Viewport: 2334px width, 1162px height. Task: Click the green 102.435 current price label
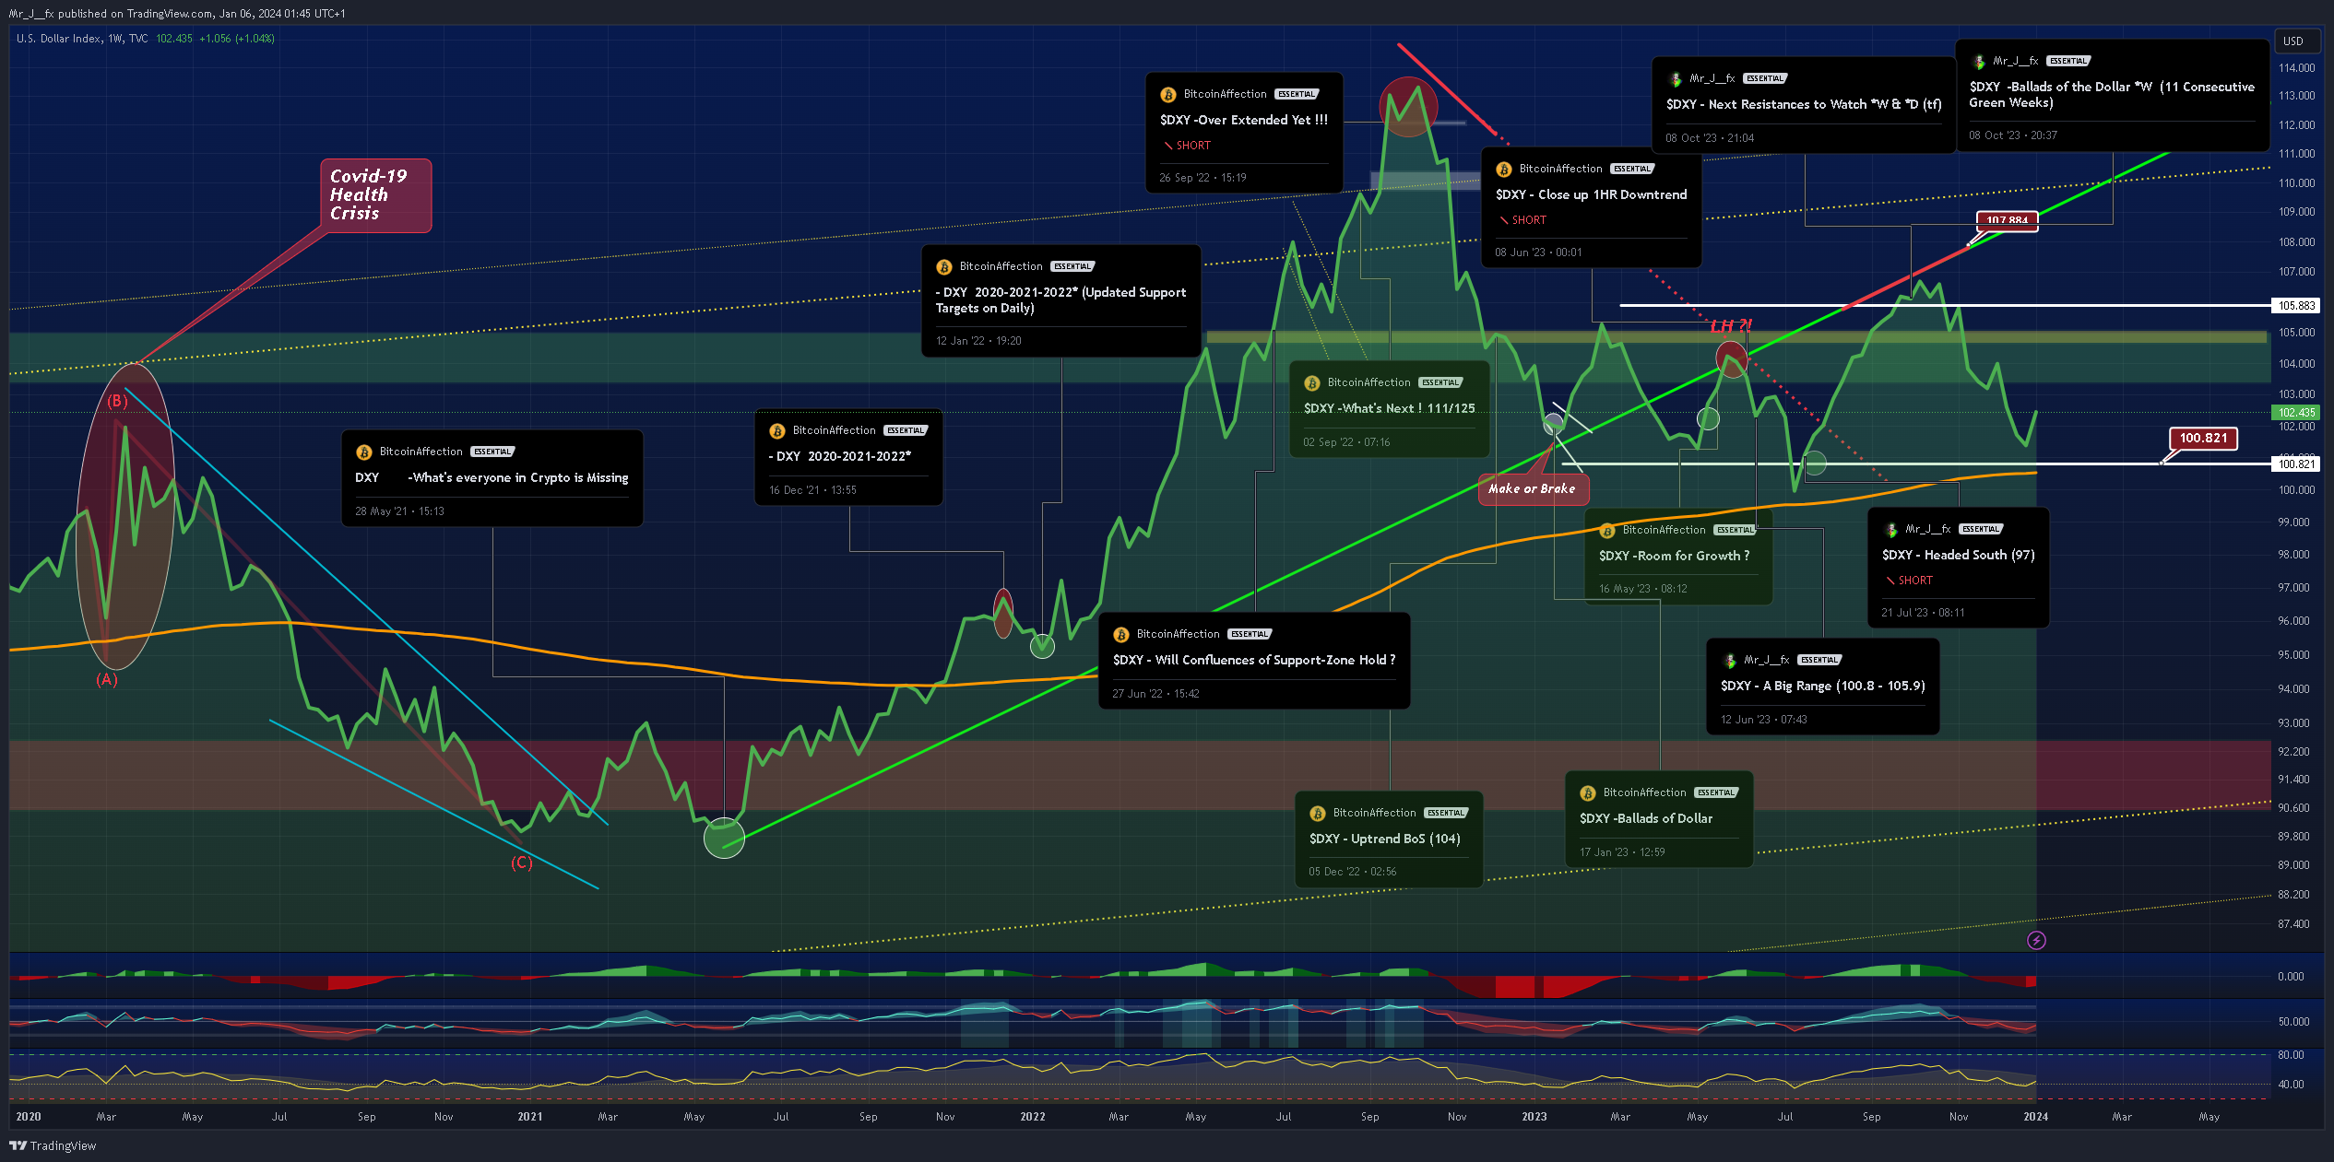[x=2296, y=413]
